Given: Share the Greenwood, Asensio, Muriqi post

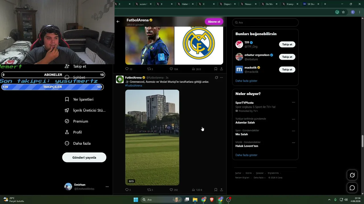Looking at the screenshot, I should pyautogui.click(x=222, y=190).
